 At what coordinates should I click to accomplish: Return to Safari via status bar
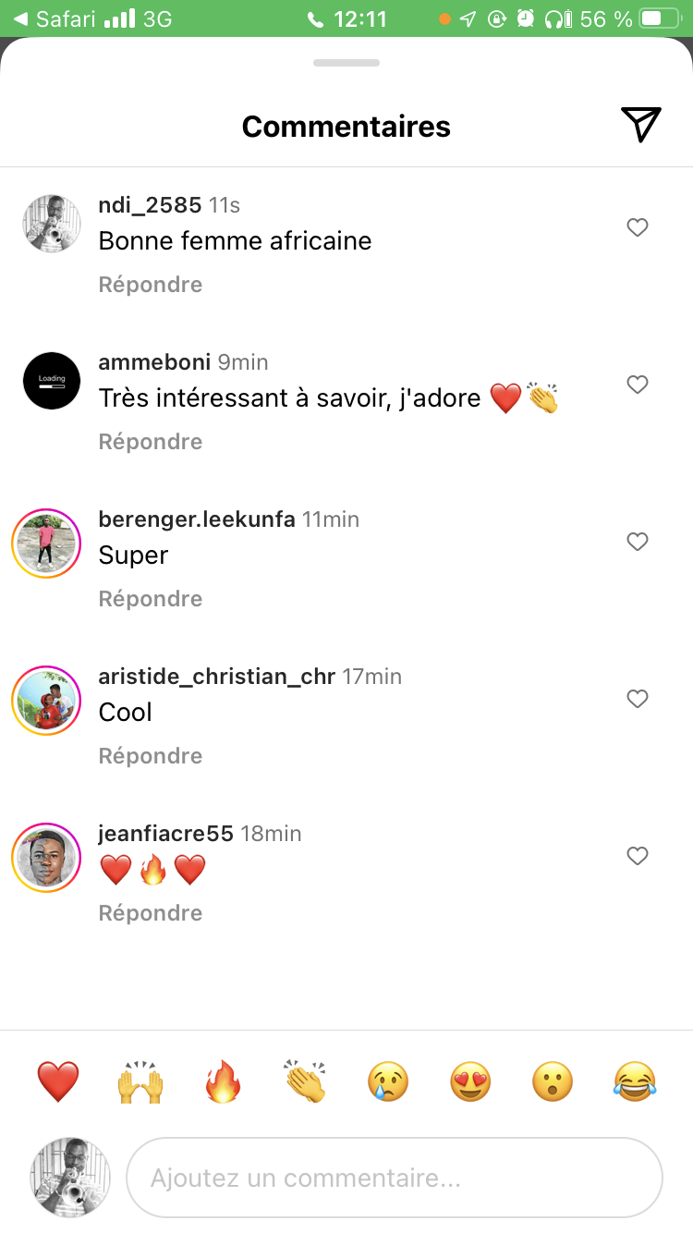click(57, 18)
